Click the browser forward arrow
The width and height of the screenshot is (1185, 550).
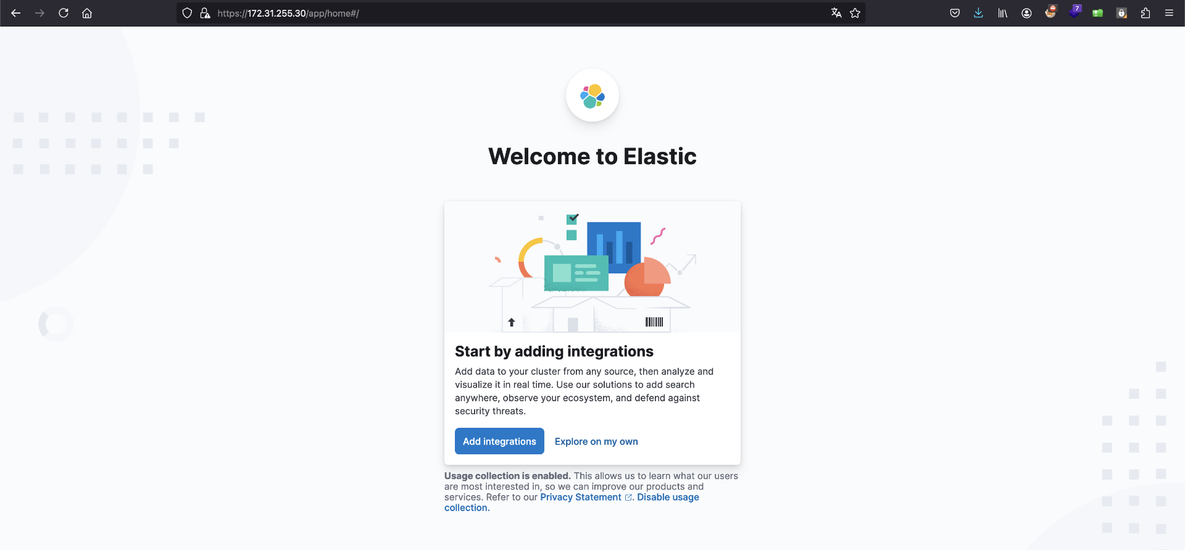point(39,13)
